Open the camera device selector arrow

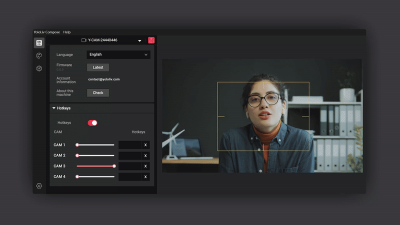[x=139, y=40]
